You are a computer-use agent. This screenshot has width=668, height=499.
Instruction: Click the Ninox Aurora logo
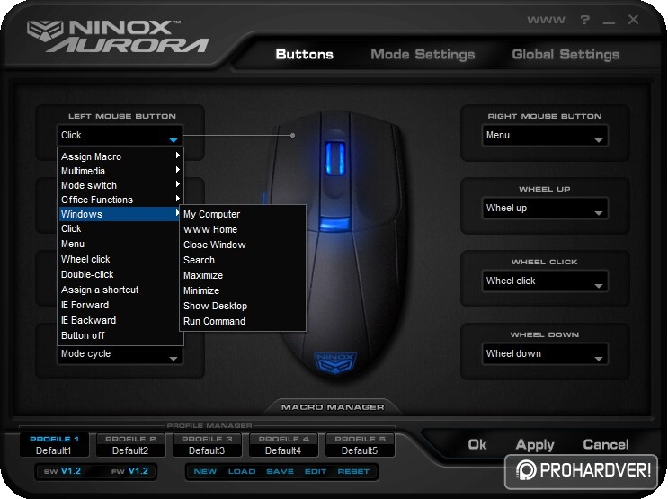pos(118,36)
